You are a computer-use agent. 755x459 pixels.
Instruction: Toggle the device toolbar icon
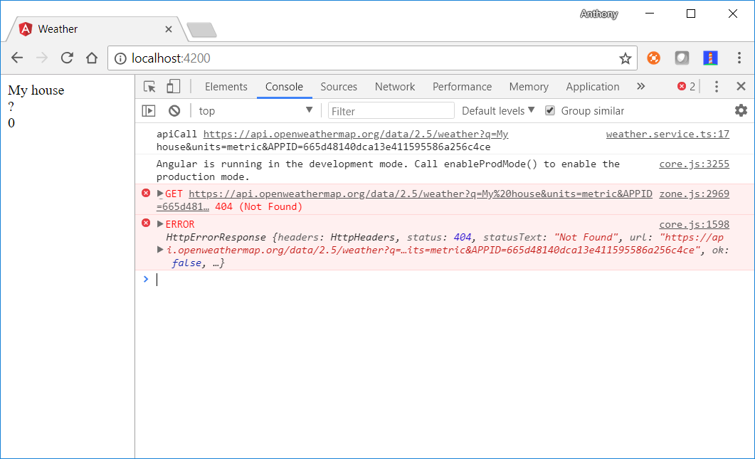click(174, 87)
